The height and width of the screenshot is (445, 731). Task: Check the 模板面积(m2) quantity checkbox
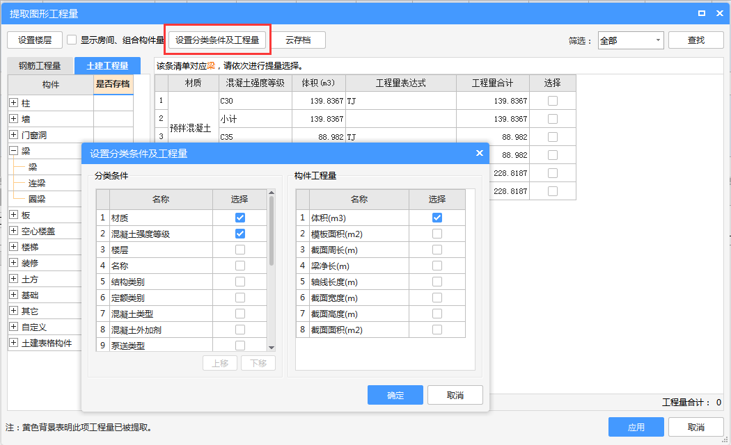[437, 234]
